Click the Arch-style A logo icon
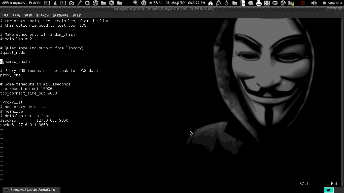Image resolution: width=344 pixels, height=193 pixels. [x=219, y=3]
